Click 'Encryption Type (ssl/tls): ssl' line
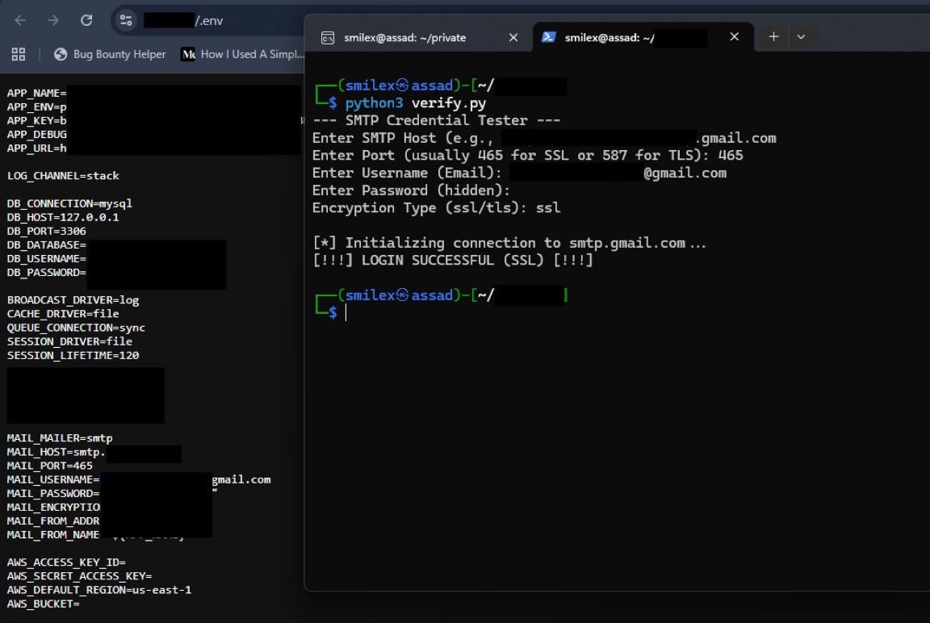Screen dimensions: 930x623 (x=437, y=208)
